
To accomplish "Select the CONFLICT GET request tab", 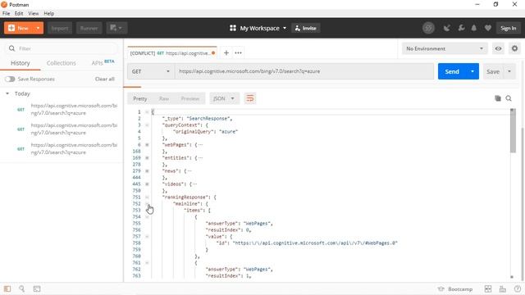I will (x=172, y=53).
